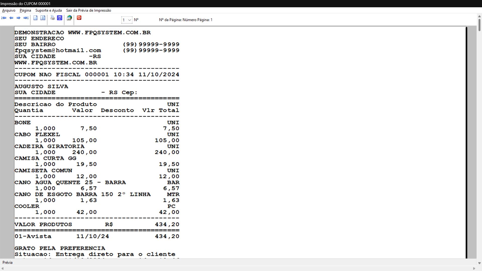Click 'DEMONSTRACAO WWW.FPQSYSTEM.COM.BR' heading
Screen dimensions: 482x271
[83, 33]
